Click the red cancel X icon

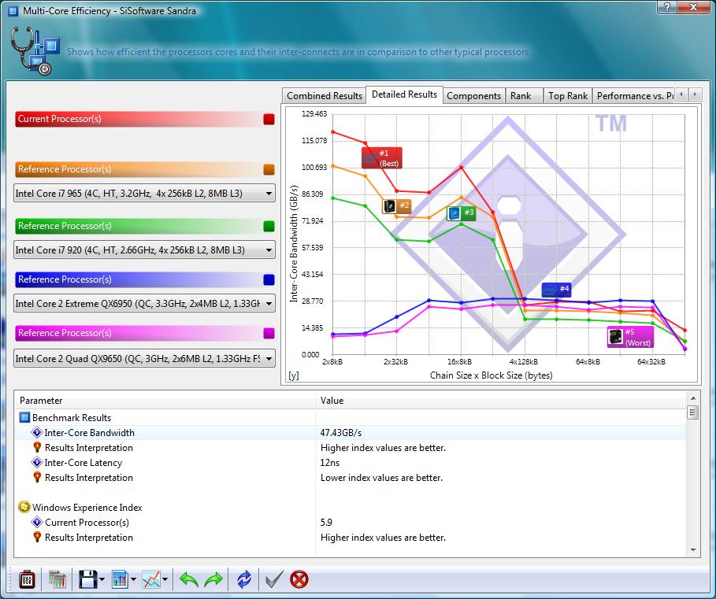click(299, 580)
